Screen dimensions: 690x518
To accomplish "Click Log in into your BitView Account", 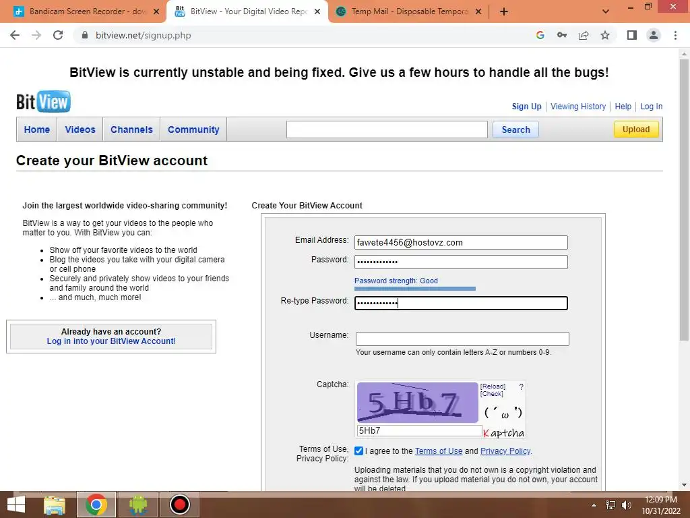I will point(111,341).
